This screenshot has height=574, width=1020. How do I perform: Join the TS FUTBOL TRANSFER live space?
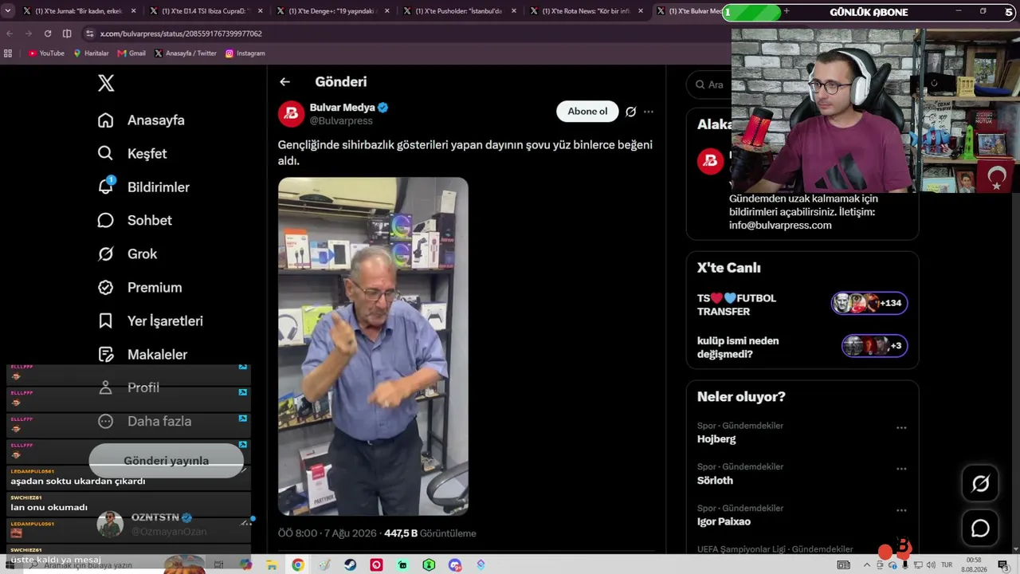tap(802, 305)
